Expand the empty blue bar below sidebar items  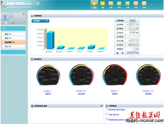tap(13, 52)
